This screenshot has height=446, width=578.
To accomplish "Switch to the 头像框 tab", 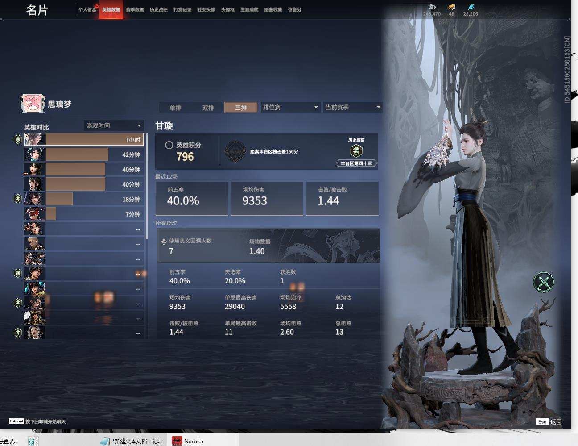I will click(x=227, y=9).
